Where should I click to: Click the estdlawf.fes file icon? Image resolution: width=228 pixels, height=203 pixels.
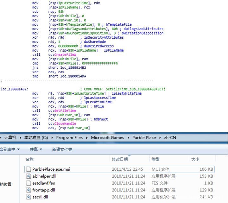pyautogui.click(x=28, y=183)
